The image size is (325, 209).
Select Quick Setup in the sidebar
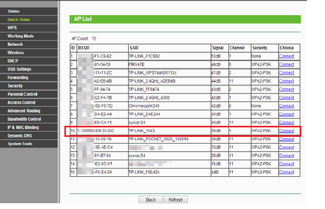18,19
